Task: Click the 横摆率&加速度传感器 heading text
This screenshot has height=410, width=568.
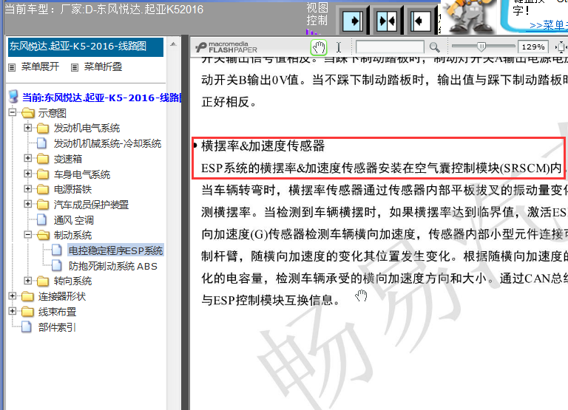Action: click(x=263, y=146)
